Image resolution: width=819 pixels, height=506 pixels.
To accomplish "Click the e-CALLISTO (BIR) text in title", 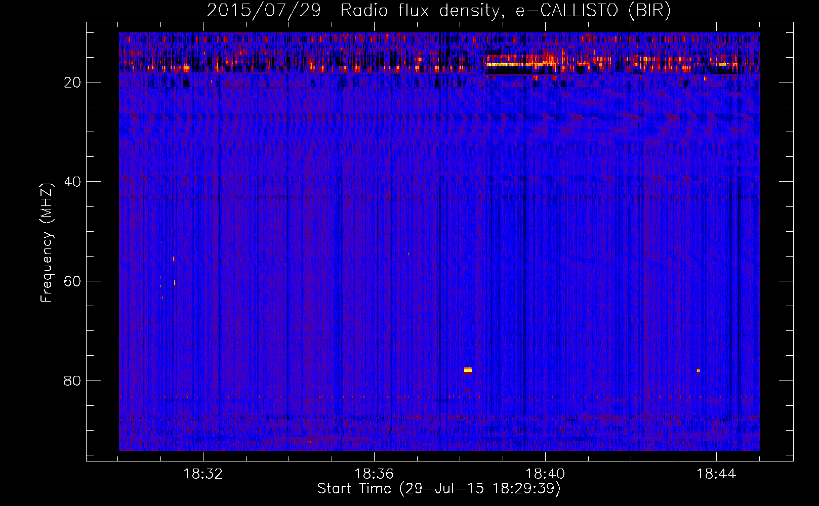I will click(x=593, y=11).
